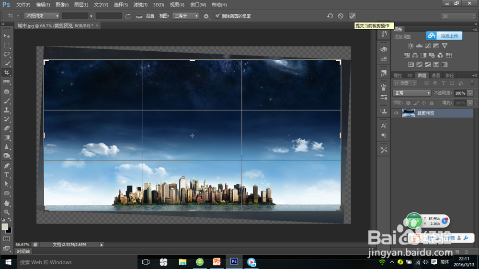Click the foreground color swatch

(5, 226)
